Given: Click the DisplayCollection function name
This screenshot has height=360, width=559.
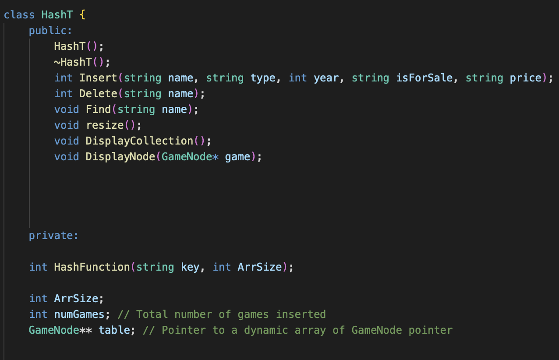Looking at the screenshot, I should [139, 141].
